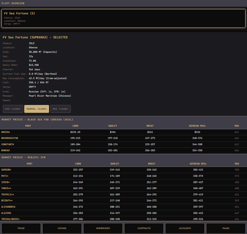Click the SAMSUN* port row

coord(124,170)
